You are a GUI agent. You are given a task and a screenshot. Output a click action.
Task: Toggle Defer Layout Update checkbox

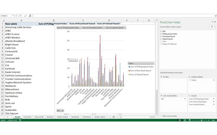(161, 116)
